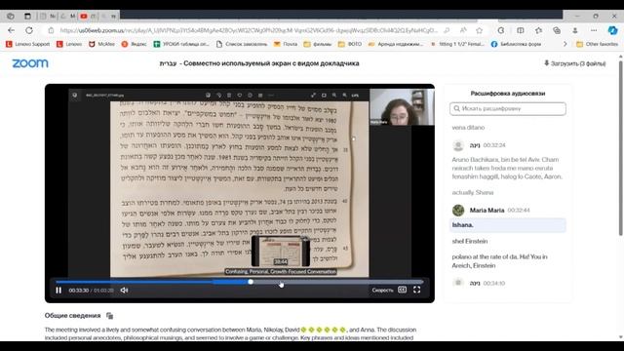
Task: Open the Lenovo Support bookmark
Action: 28,44
